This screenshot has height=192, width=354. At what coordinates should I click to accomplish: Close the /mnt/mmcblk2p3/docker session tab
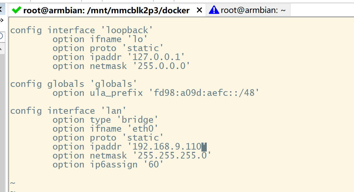click(199, 10)
